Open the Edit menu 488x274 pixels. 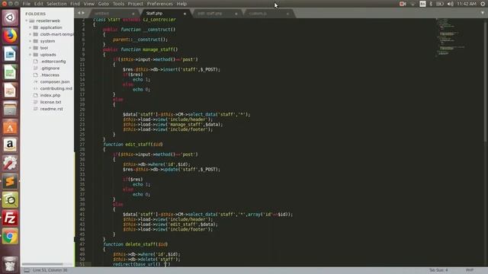click(39, 4)
